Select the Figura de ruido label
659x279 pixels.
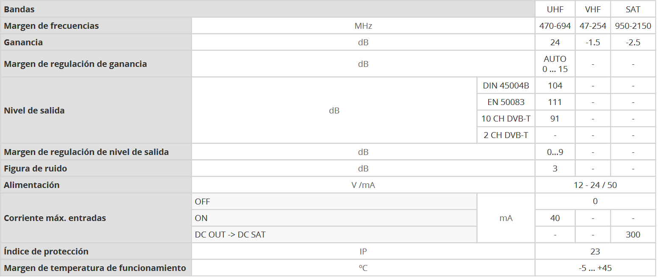coord(35,169)
